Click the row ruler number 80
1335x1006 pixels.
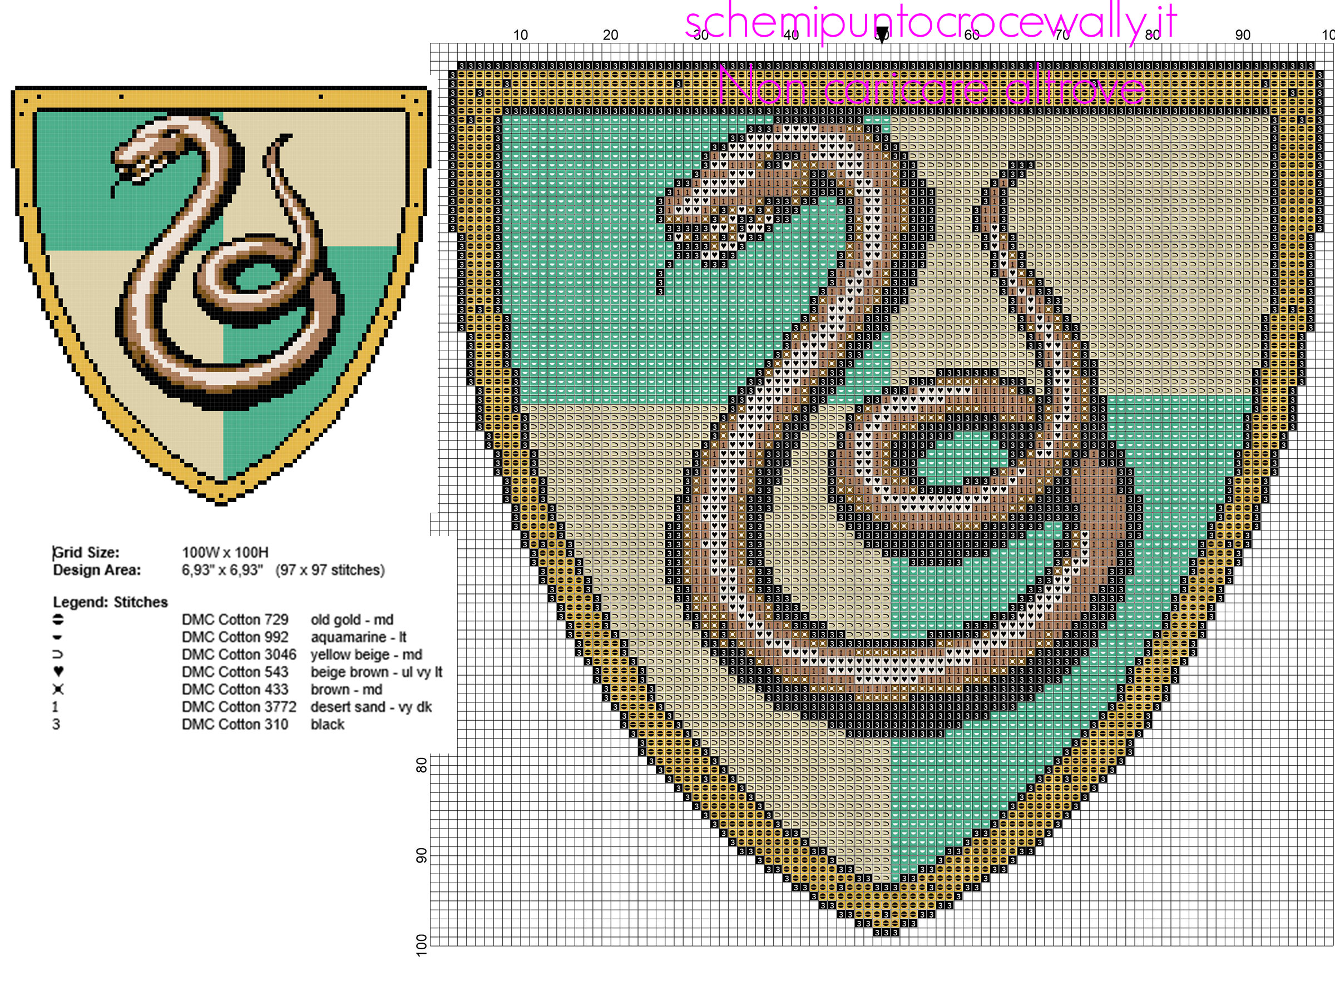coord(421,765)
